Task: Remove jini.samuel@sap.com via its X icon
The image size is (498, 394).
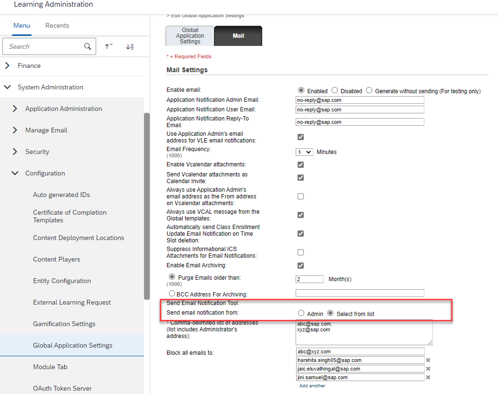Action: click(428, 377)
